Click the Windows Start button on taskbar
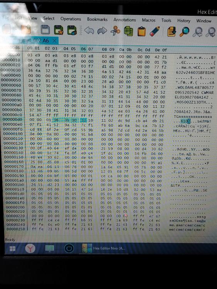The height and width of the screenshot is (289, 217). 13,249
